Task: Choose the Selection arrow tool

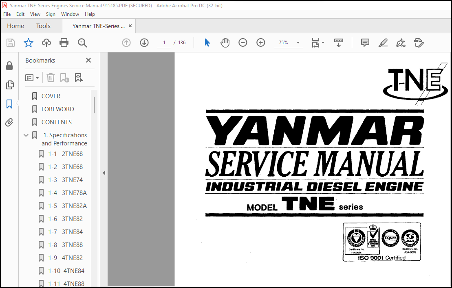Action: click(x=207, y=43)
